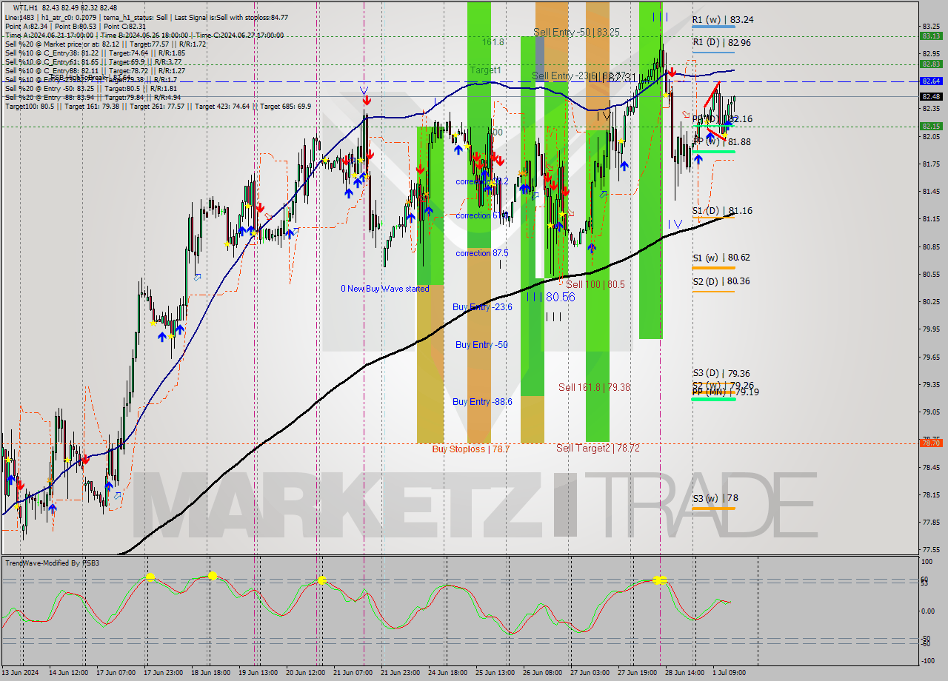Click the 'S1 (w) | 80.62' label
The height and width of the screenshot is (681, 948).
(x=721, y=258)
